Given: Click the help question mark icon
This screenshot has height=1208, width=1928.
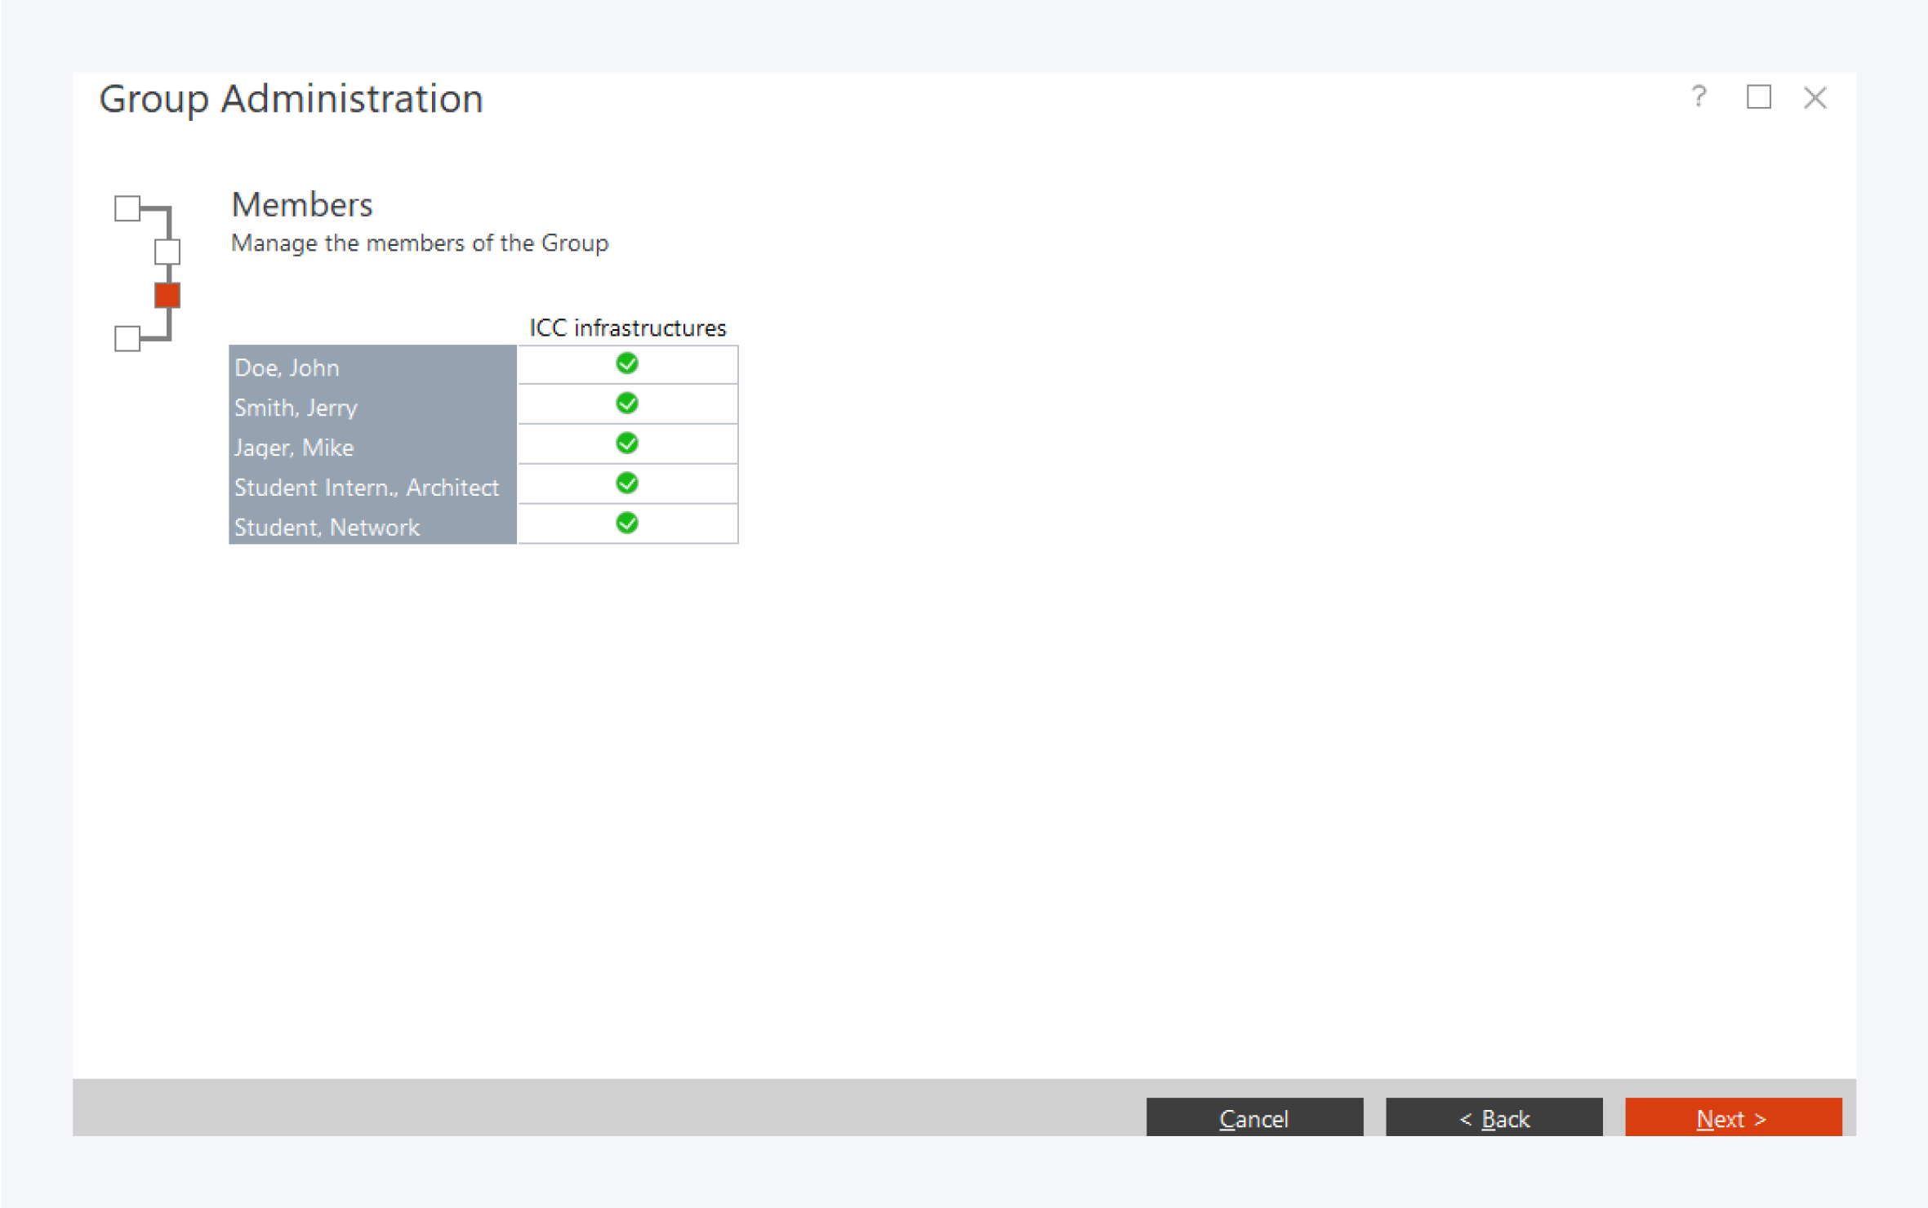Looking at the screenshot, I should 1699,97.
